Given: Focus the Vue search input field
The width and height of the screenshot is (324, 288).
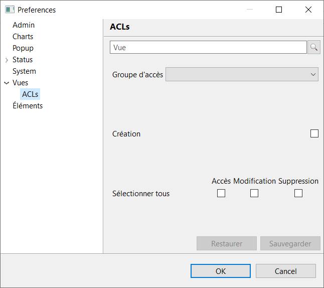Looking at the screenshot, I should point(208,48).
